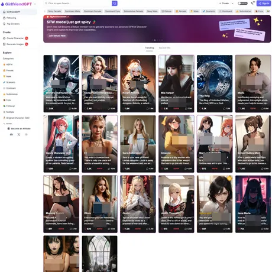Click the left arrow of the tag row

45,11
